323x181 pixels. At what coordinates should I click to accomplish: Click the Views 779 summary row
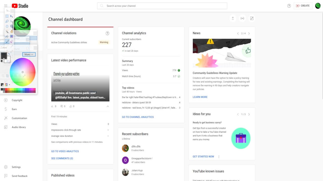[x=151, y=70]
